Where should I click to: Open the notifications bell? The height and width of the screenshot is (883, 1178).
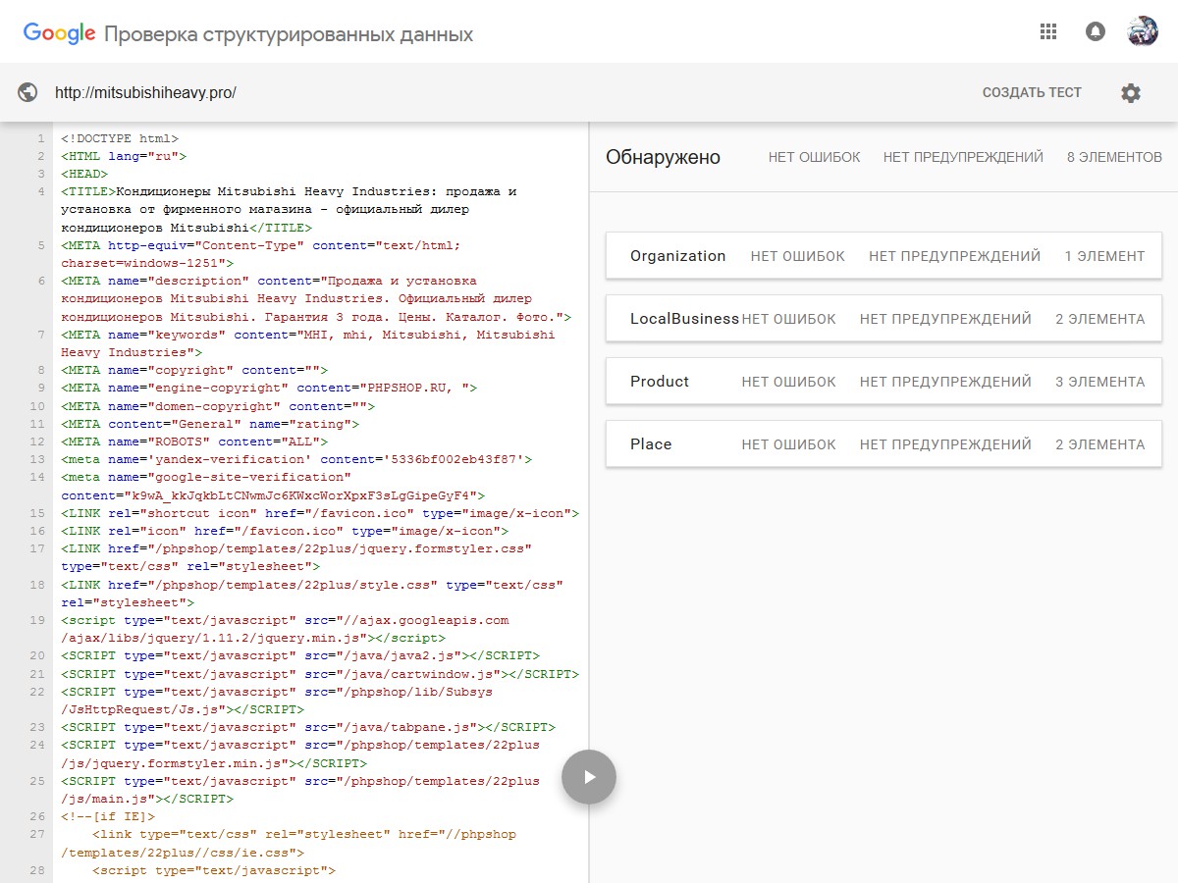coord(1096,31)
